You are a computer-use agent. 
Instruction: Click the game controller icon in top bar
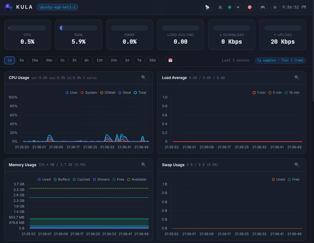point(262,7)
